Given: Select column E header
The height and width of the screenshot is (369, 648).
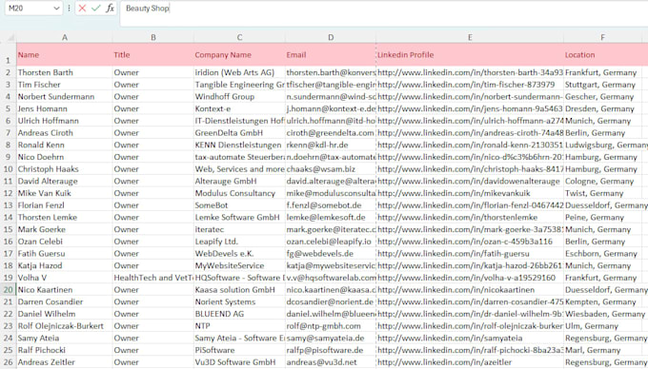Looking at the screenshot, I should pos(470,37).
